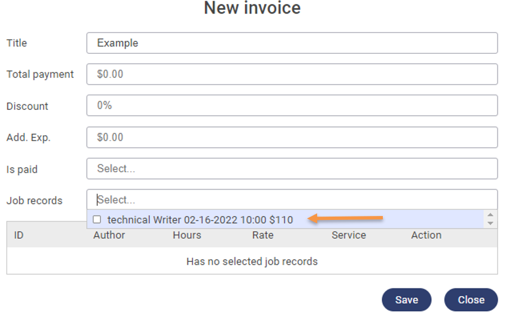The image size is (517, 322).
Task: Click the empty 'Has no selected job records' row
Action: click(x=252, y=261)
